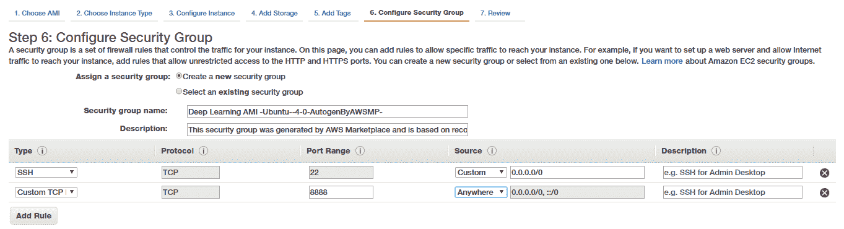Click the info icon beside Port Range header
This screenshot has width=844, height=229.
pos(360,151)
